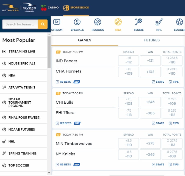Switch to the Futures tab
The height and width of the screenshot is (176, 185).
(x=151, y=40)
